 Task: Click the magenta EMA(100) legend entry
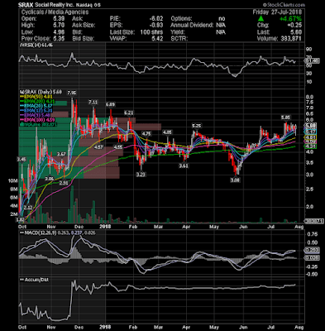38,120
